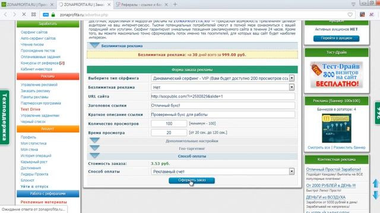Open Рекламные материалы link
Image resolution: width=380 pixels, height=213 pixels.
(43, 202)
